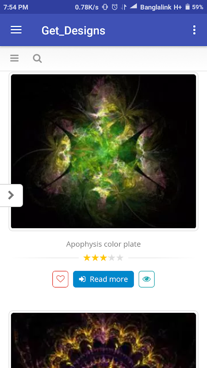The image size is (207, 368).
Task: Rate design four stars
Action: (112, 258)
